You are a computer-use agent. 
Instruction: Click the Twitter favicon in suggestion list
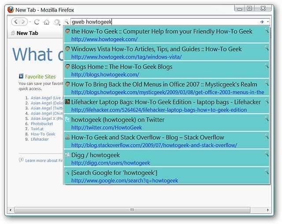(x=67, y=119)
